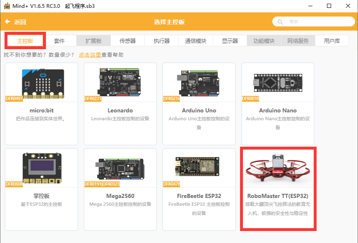Click the Arduino Nano title text

[x=278, y=110]
